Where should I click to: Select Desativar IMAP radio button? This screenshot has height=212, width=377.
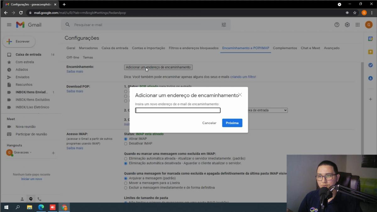126,144
